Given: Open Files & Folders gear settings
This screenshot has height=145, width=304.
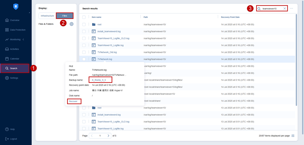Looking at the screenshot, I should [x=72, y=24].
